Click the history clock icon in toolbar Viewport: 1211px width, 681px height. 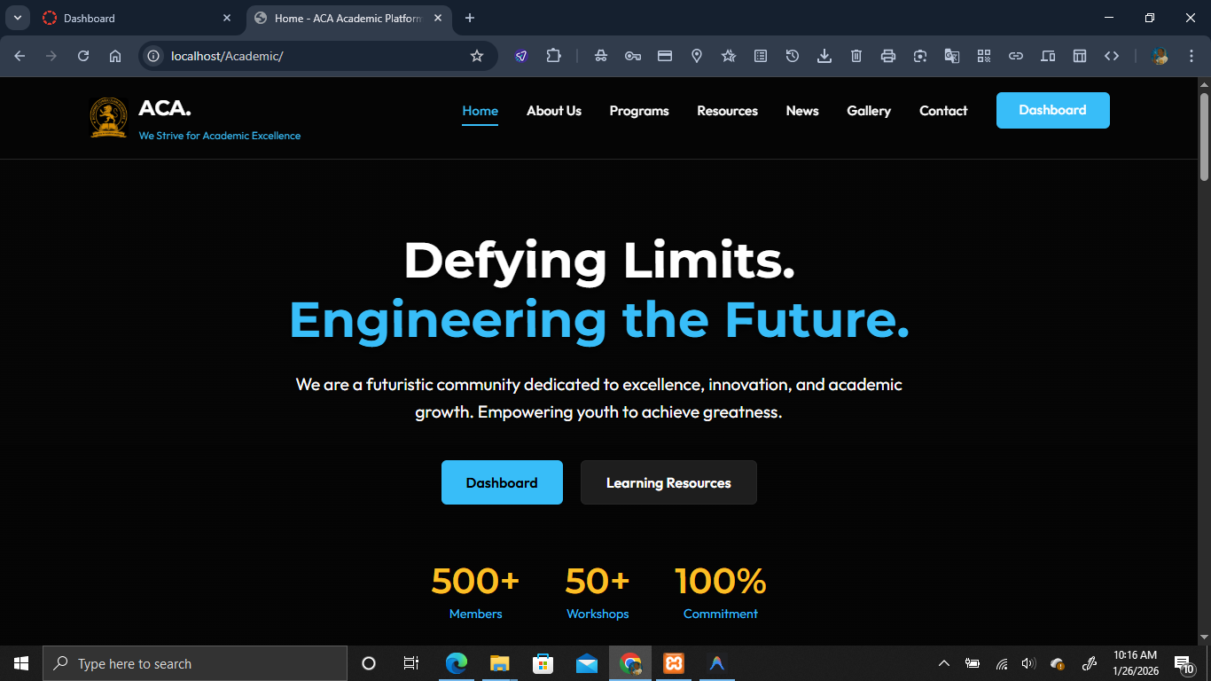(x=793, y=56)
